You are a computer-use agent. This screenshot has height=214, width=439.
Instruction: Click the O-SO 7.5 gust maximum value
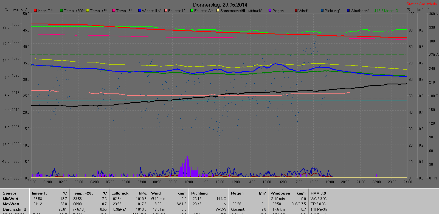299,204
